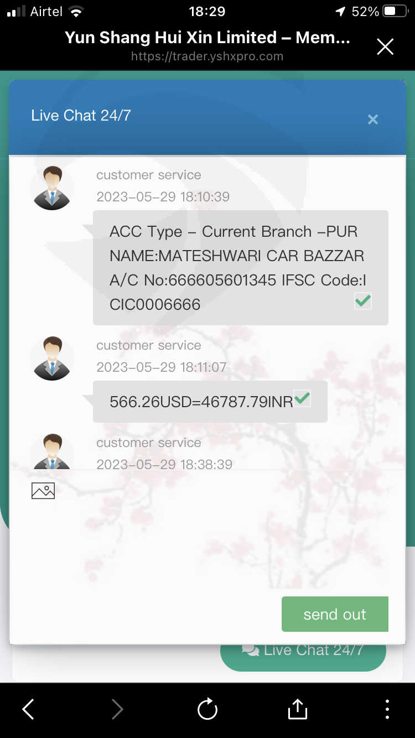Tap the second customer service avatar
This screenshot has width=415, height=738.
[52, 358]
